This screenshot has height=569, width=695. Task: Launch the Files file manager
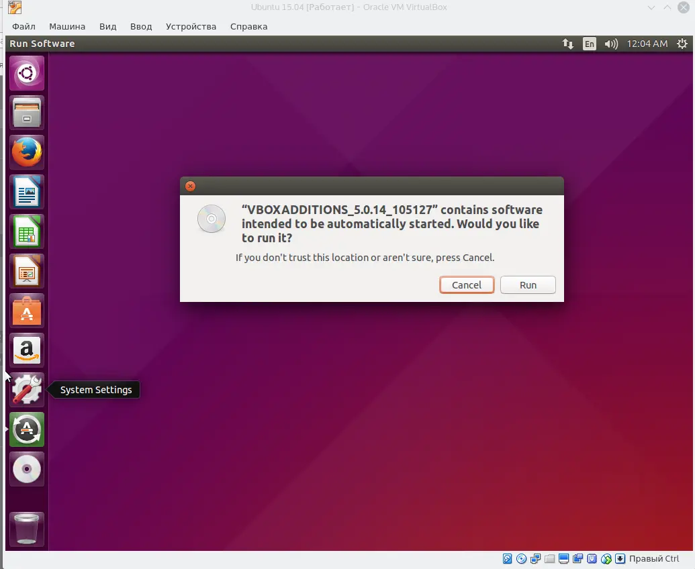(27, 113)
